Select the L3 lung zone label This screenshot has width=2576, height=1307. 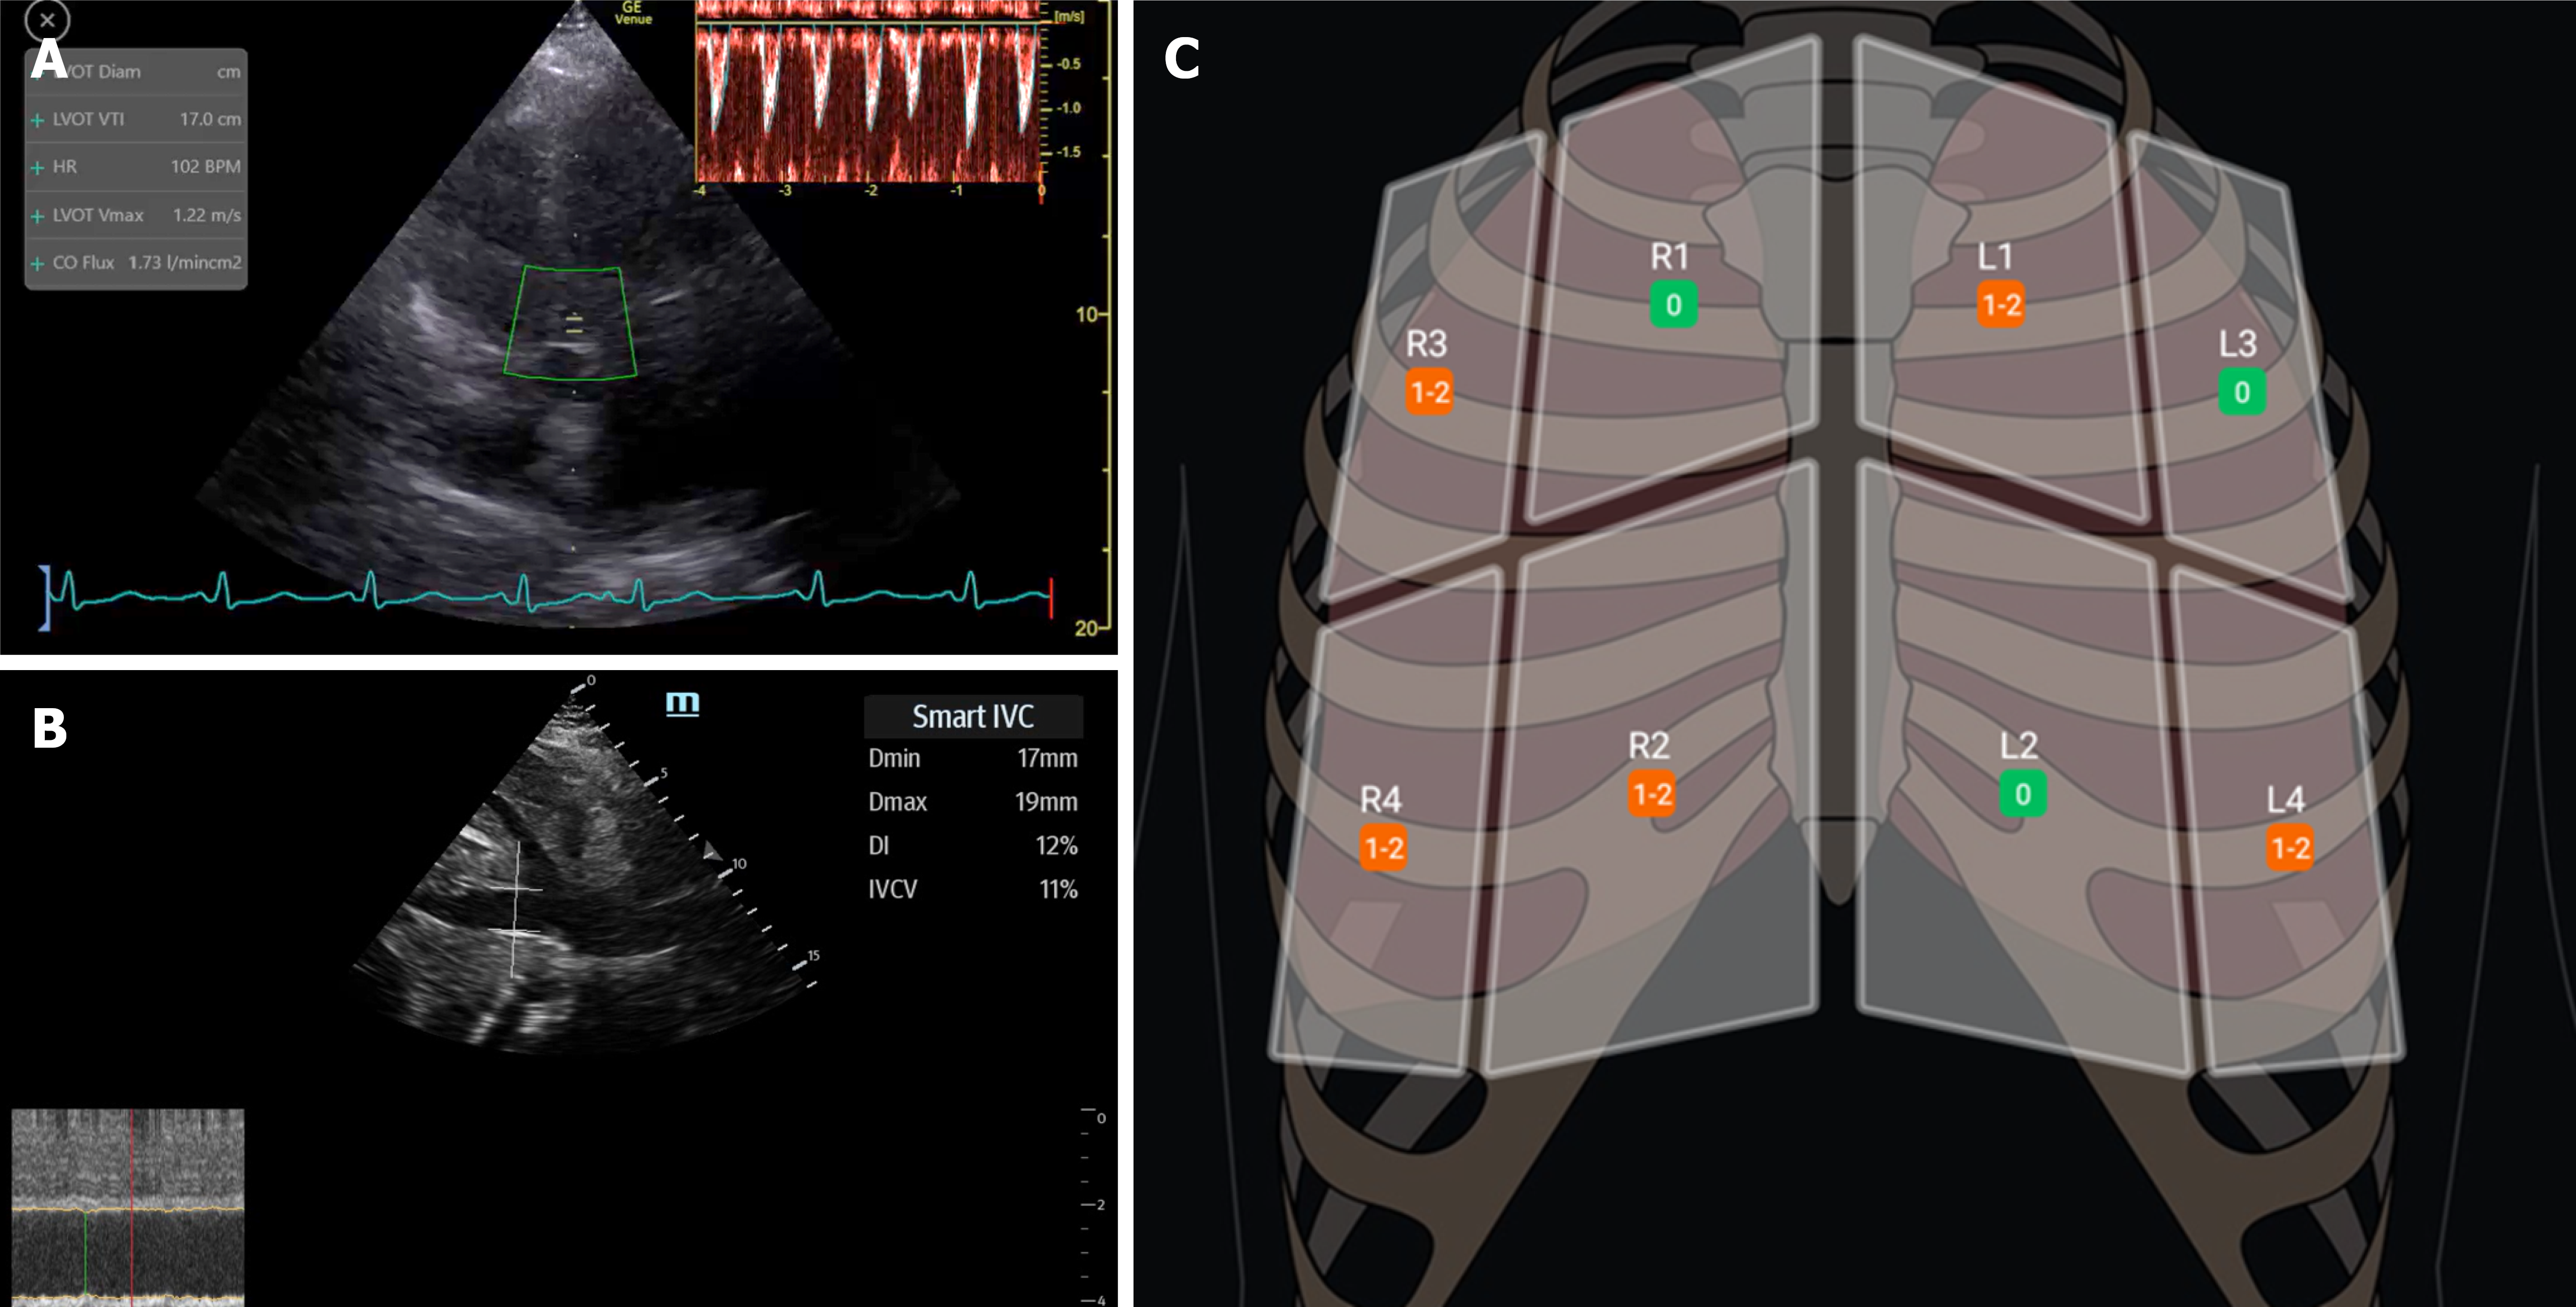[x=2238, y=344]
